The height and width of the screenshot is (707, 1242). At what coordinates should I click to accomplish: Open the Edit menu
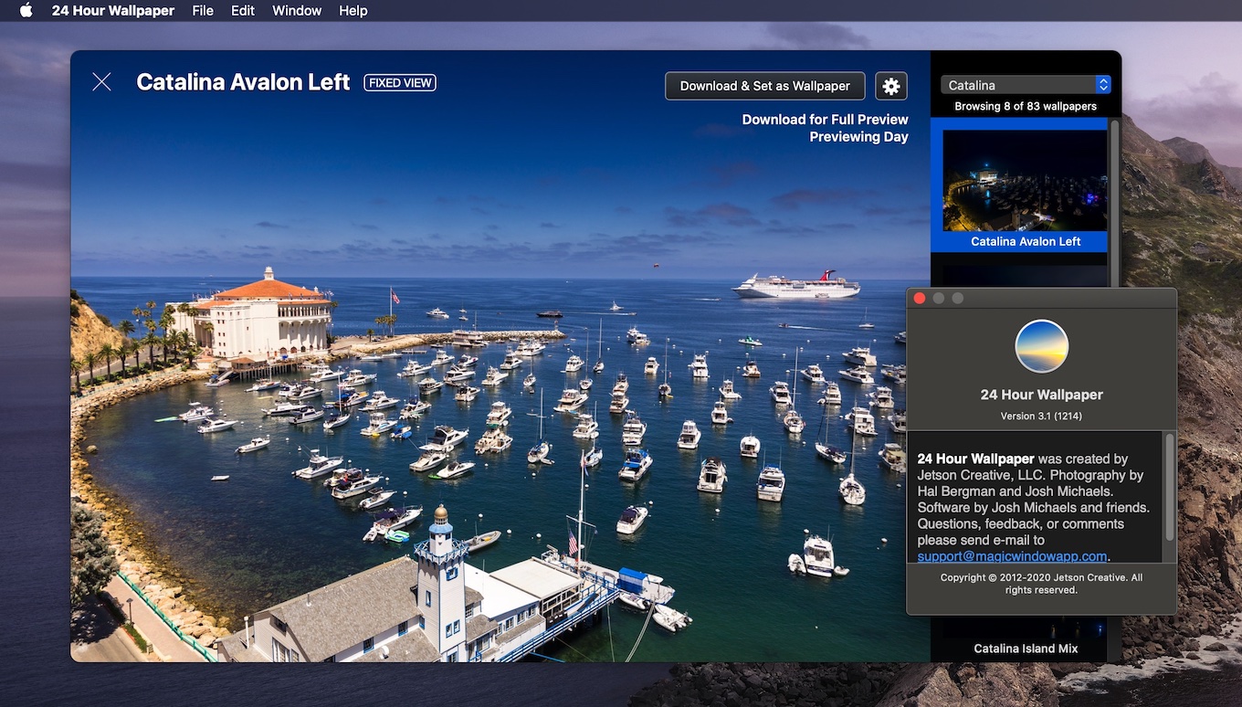[x=243, y=11]
